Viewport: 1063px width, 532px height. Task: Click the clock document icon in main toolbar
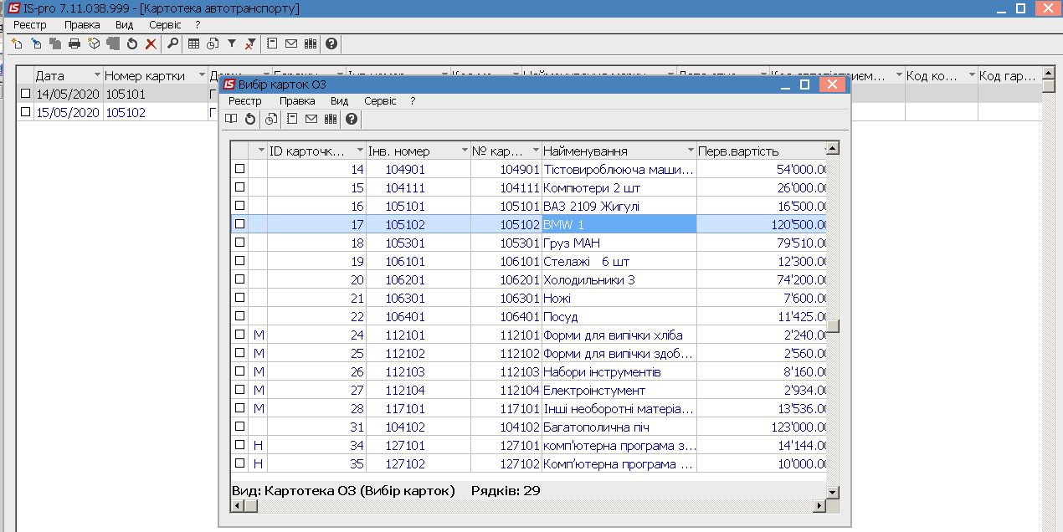tap(213, 43)
